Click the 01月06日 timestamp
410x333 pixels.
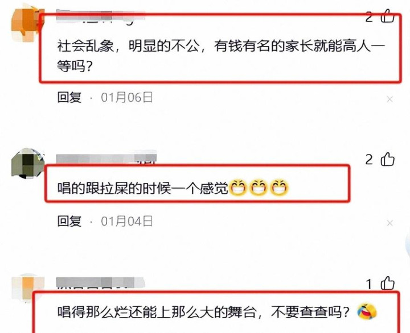(127, 97)
